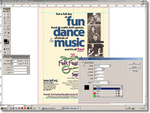Open the Object menu
This screenshot has width=150, height=113.
pos(23,3)
